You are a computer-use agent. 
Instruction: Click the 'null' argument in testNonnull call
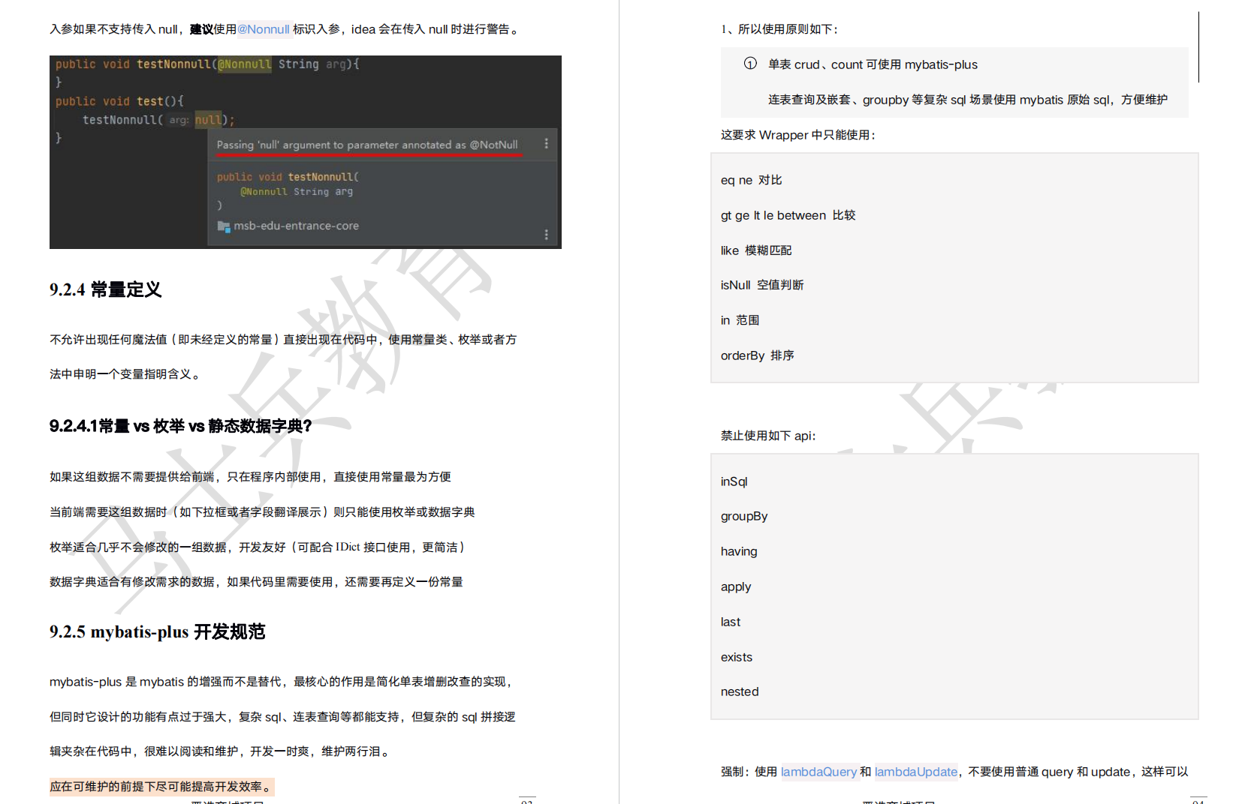(x=208, y=120)
